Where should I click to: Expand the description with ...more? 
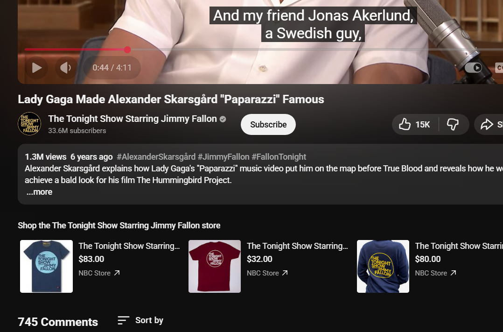39,192
